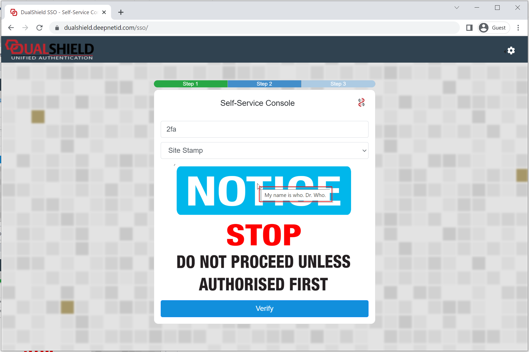Close the DualShield SSO browser tab

(104, 12)
